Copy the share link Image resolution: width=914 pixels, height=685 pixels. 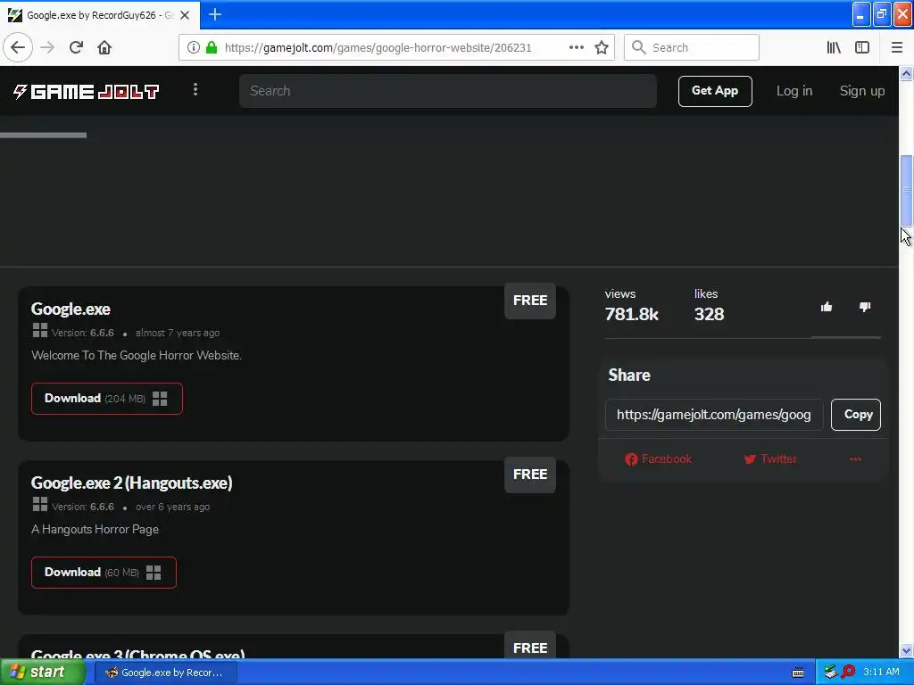tap(856, 415)
